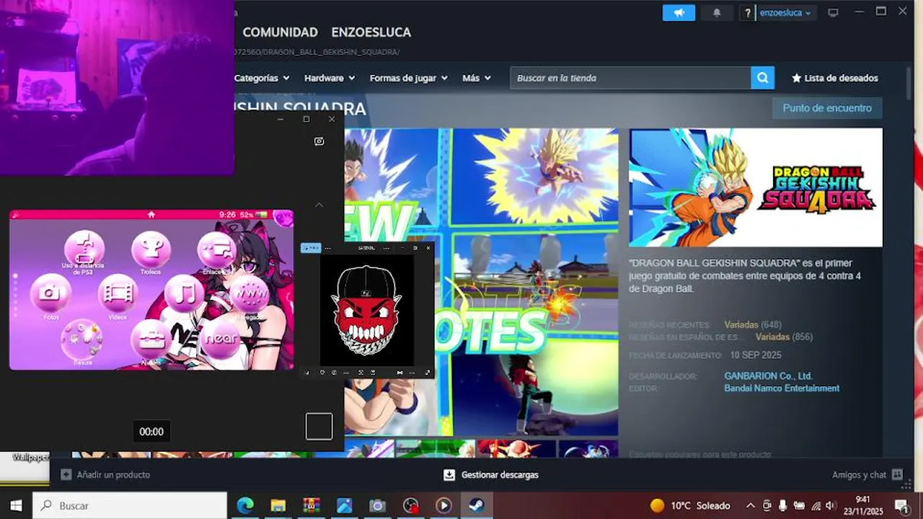This screenshot has width=923, height=519.
Task: Open the near app bubble
Action: pos(220,338)
